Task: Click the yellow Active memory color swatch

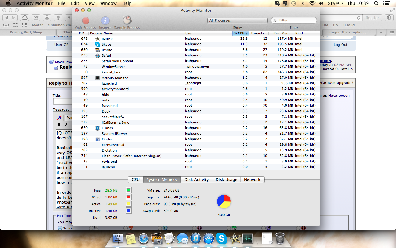Action: pyautogui.click(x=129, y=204)
